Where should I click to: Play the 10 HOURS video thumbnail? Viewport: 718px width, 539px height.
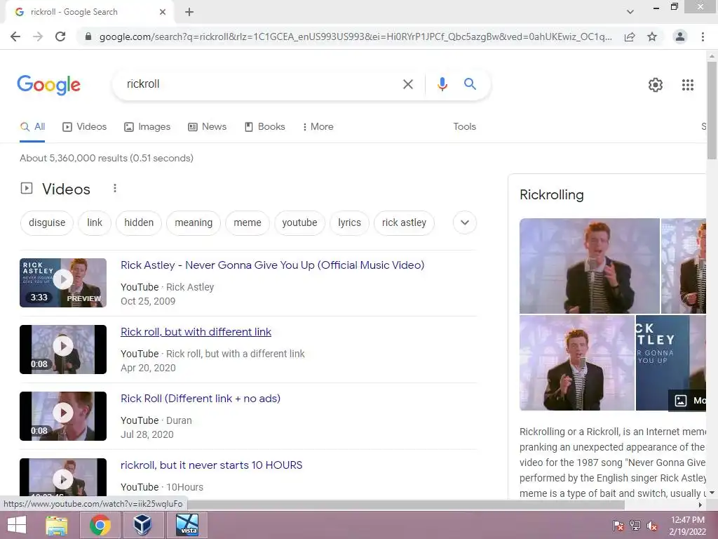(x=63, y=478)
